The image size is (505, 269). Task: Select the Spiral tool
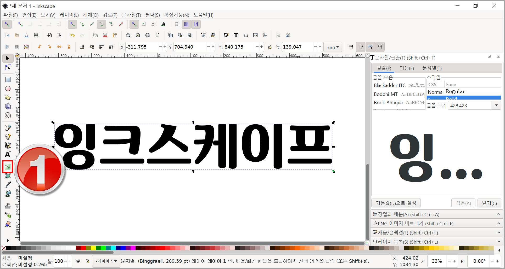click(x=8, y=115)
